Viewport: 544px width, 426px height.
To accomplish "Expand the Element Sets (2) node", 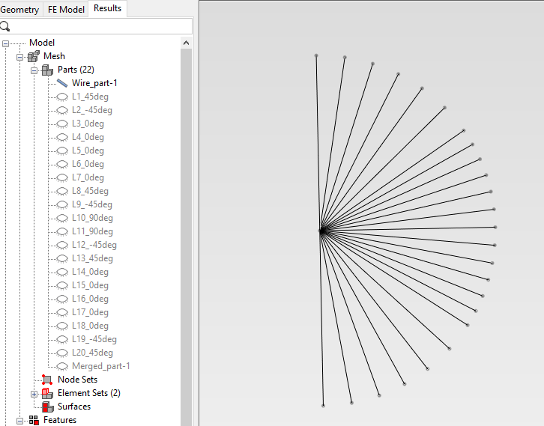I will [34, 394].
